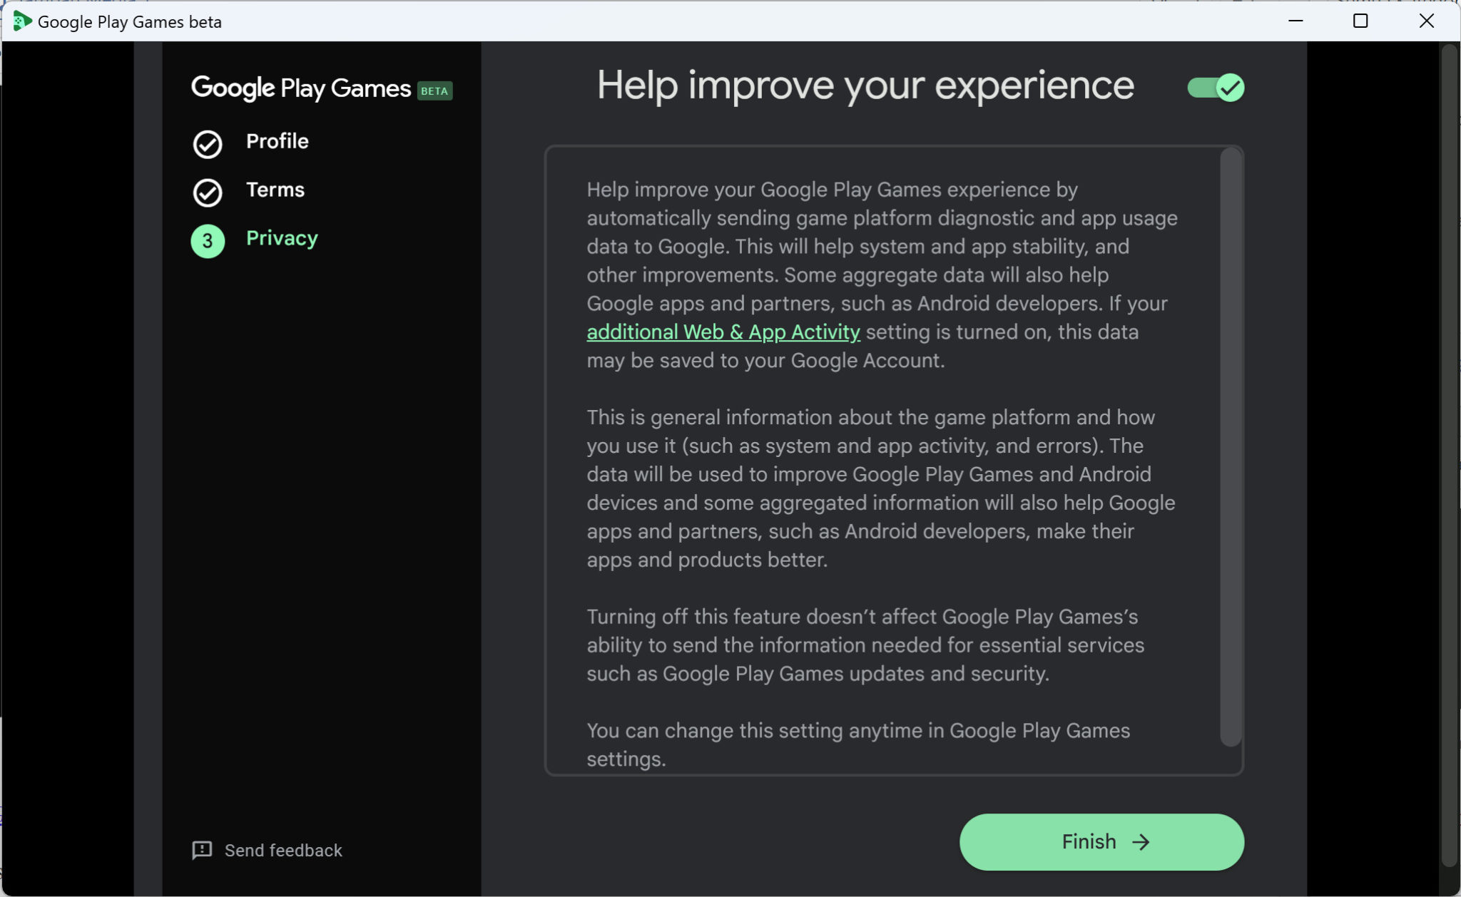Click the Google Play Games title bar icon
Screen dimensions: 1461x897
click(21, 21)
